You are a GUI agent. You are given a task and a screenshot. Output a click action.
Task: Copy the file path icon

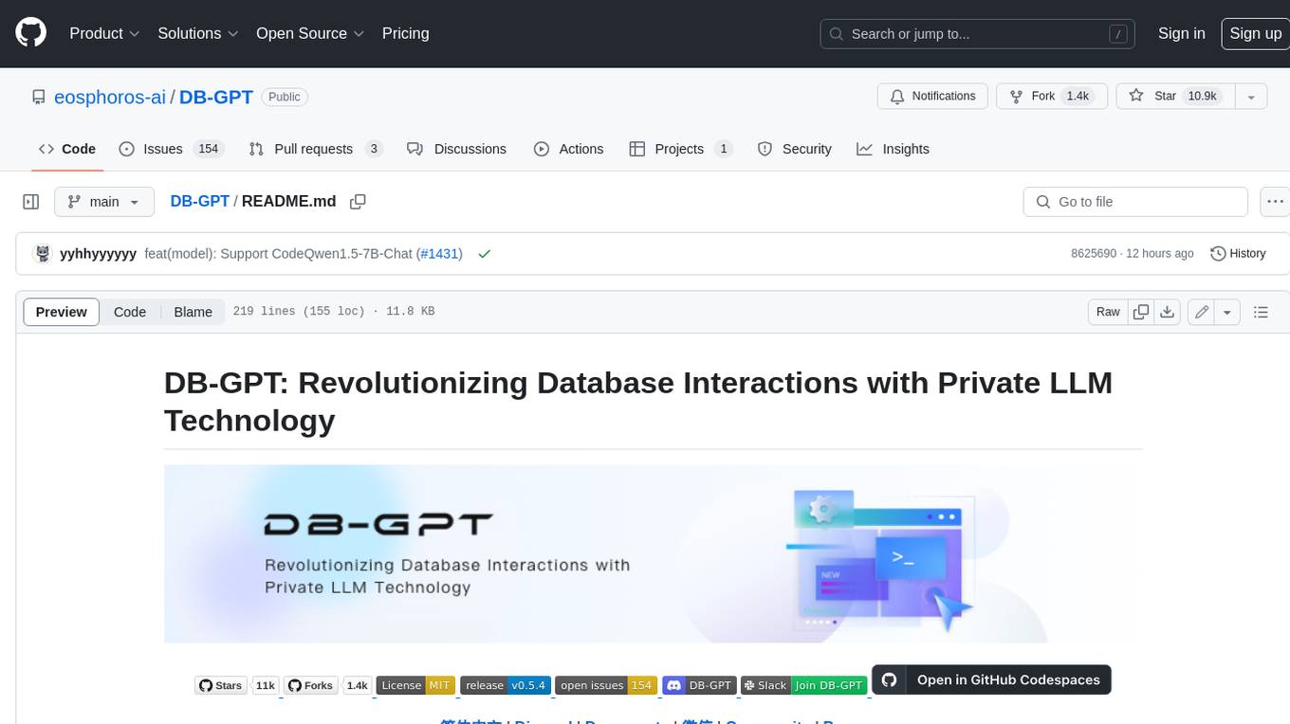358,201
